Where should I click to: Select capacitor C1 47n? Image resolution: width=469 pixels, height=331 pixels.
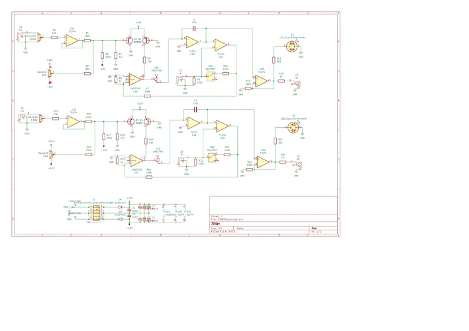[194, 28]
